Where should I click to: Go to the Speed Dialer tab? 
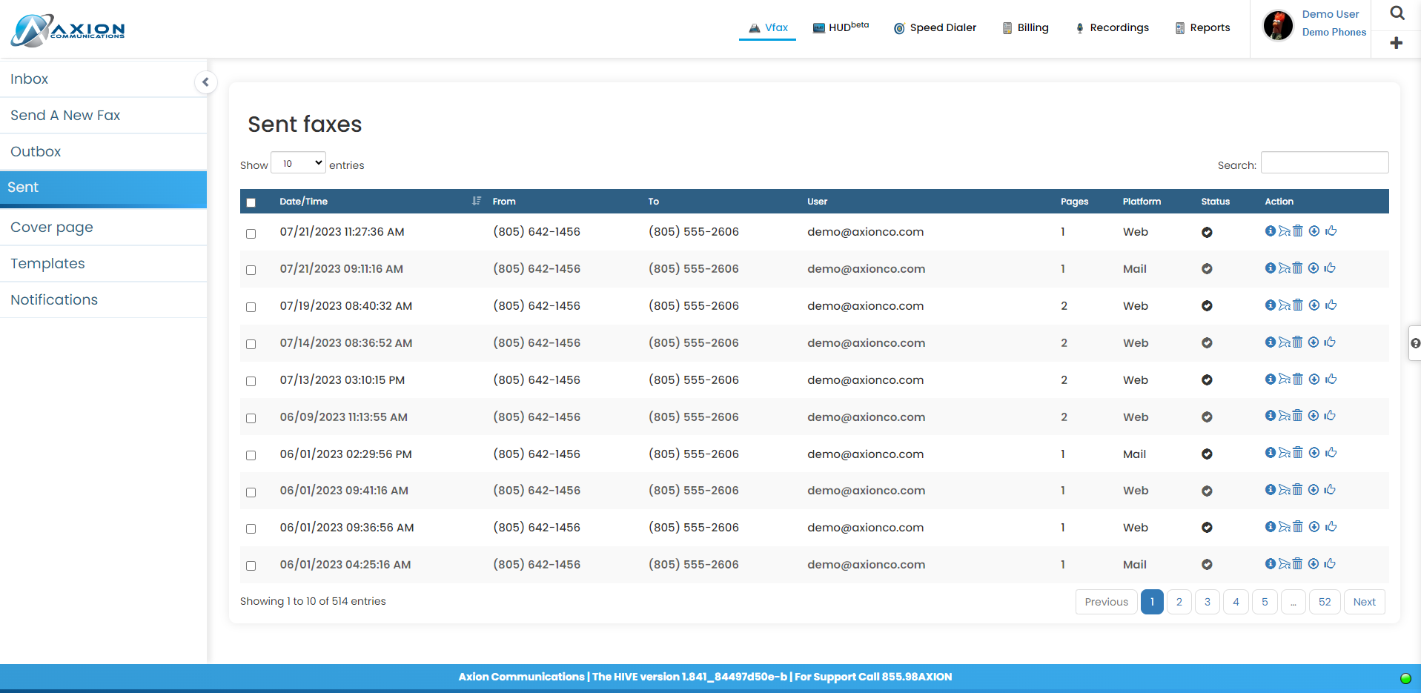[x=935, y=27]
